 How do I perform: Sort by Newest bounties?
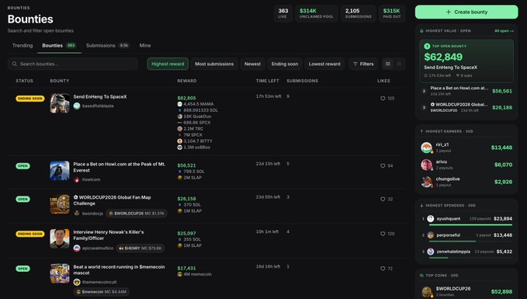pyautogui.click(x=252, y=64)
